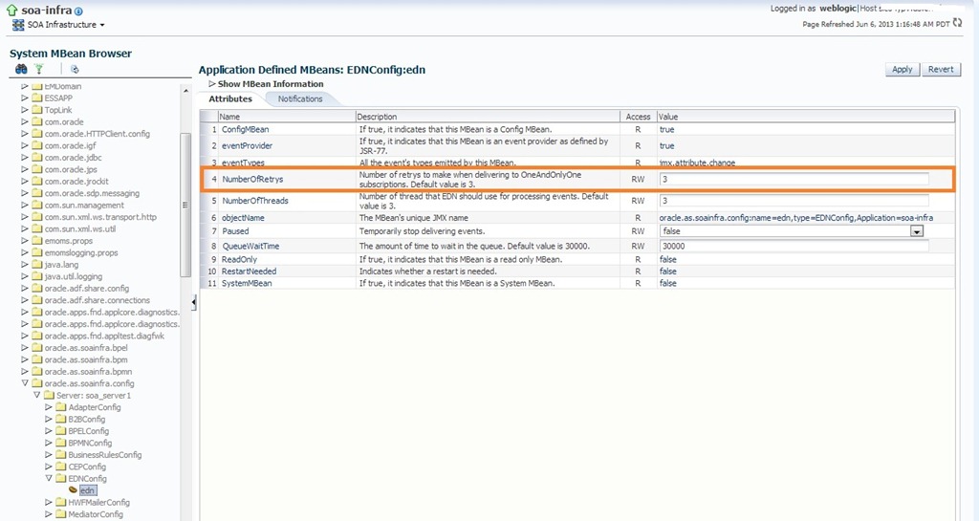Open the SOA Infrastructure dropdown menu

(102, 25)
